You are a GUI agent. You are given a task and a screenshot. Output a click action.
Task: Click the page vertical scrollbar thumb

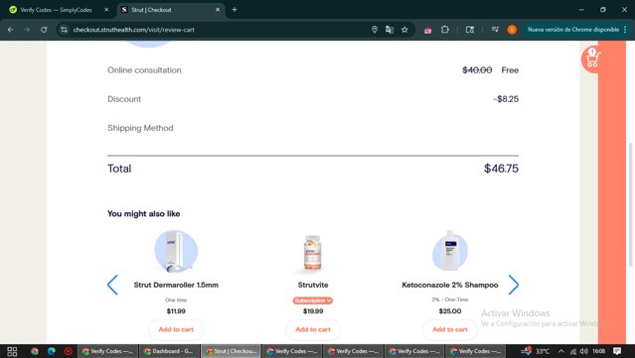click(631, 204)
